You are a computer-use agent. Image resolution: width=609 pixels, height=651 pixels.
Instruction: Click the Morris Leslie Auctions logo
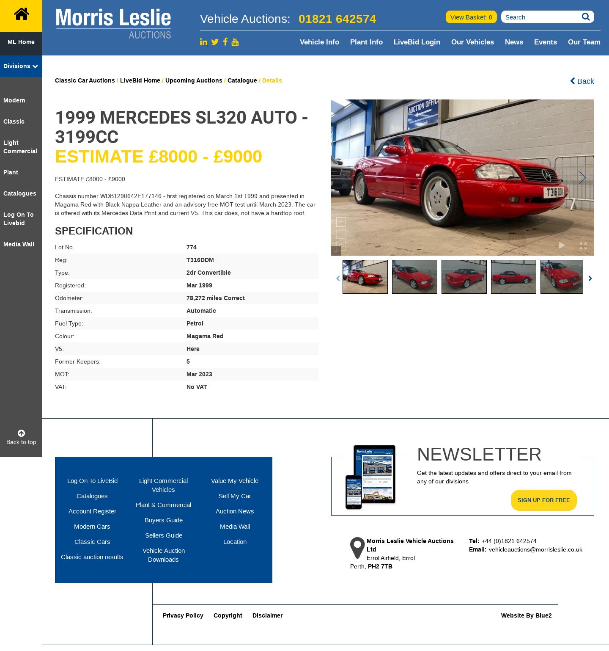[113, 24]
